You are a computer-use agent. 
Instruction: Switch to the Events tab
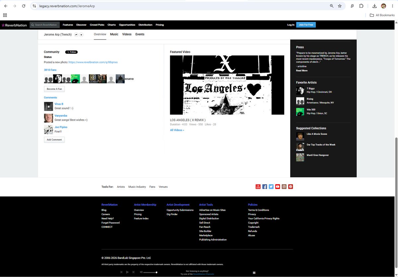coord(140,34)
